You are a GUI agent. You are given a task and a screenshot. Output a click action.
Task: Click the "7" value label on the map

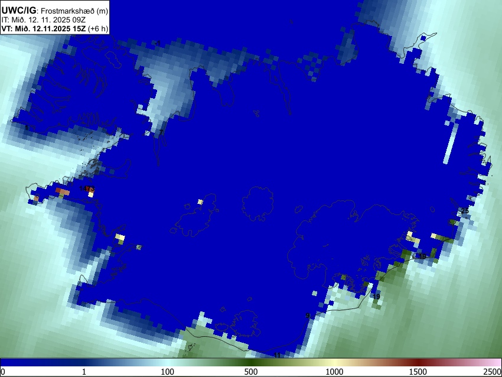pyautogui.click(x=161, y=132)
